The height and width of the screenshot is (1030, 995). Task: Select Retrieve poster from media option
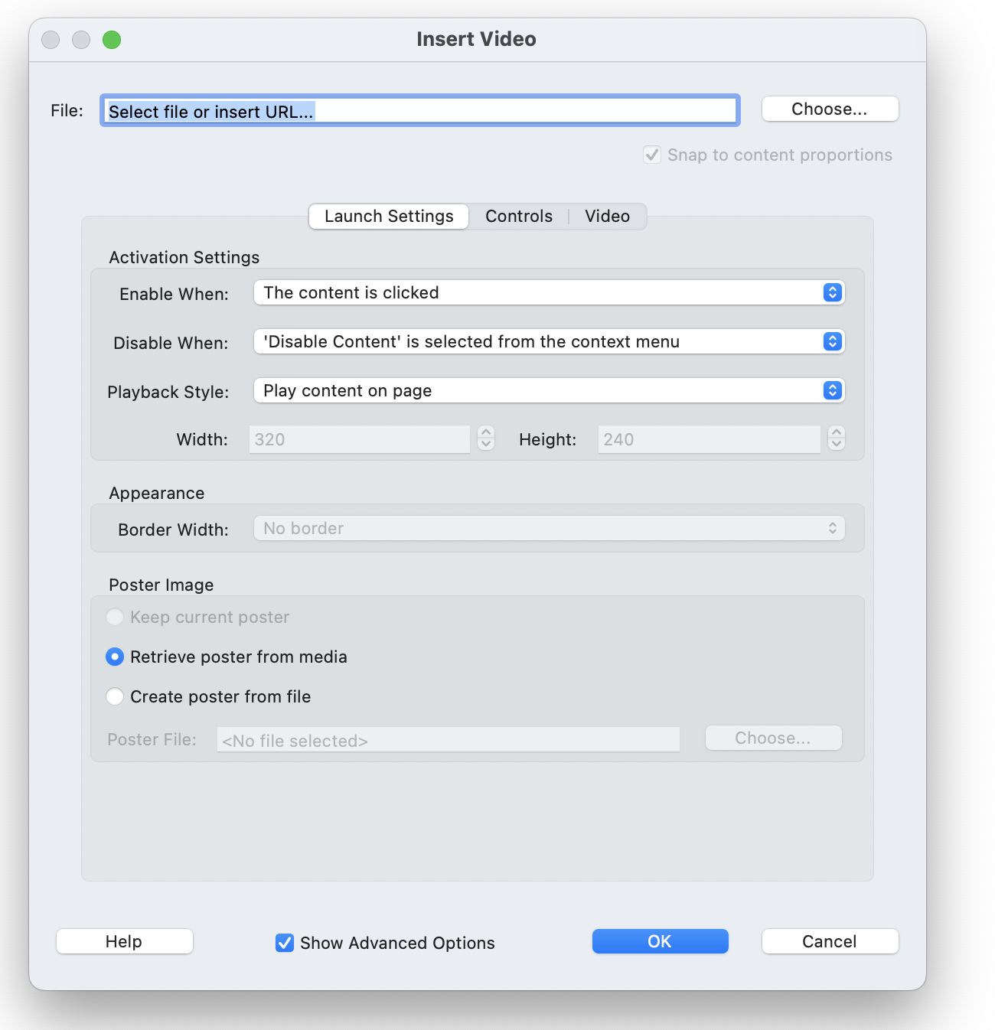point(115,657)
